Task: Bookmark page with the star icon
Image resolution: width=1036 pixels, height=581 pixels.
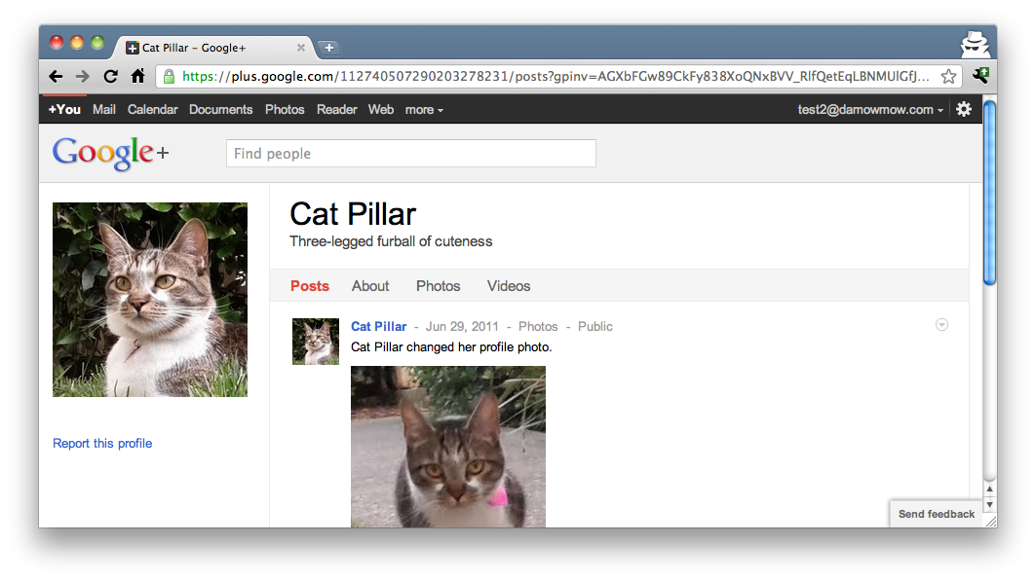Action: [948, 76]
